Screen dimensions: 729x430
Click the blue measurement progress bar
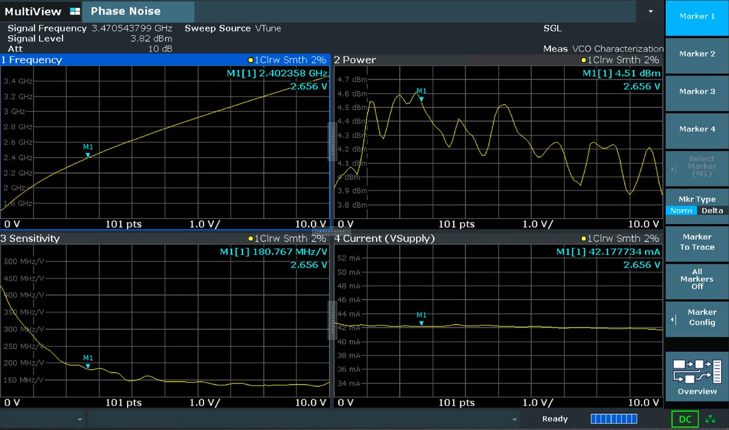[x=614, y=419]
